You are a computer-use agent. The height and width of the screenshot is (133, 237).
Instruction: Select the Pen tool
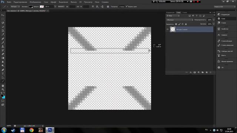point(3,70)
